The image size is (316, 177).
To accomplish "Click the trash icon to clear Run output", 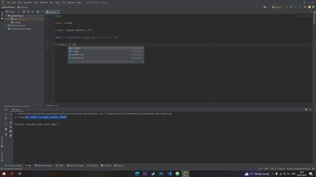I will tap(11, 136).
